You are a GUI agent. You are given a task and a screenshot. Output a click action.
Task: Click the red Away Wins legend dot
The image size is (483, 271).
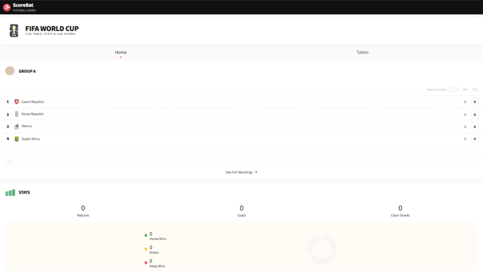pos(146,263)
